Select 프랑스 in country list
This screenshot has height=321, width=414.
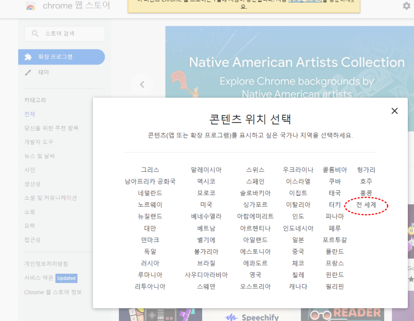tap(335, 263)
